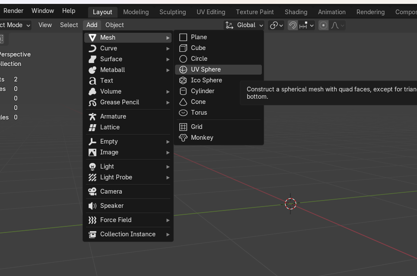Switch to the Modeling workspace tab
Screen dimensions: 417x276
[136, 12]
